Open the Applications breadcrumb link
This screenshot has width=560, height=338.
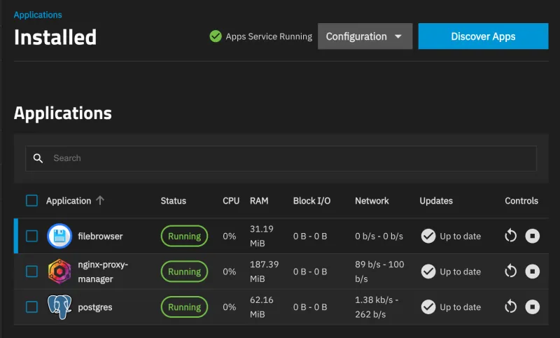(38, 15)
